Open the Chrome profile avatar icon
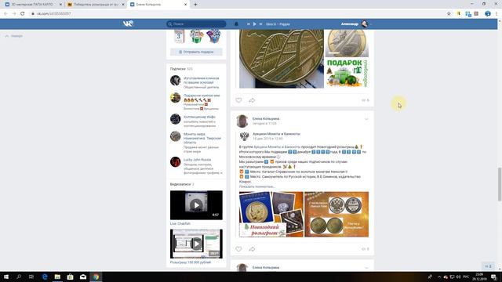The image size is (502, 282). coord(488,14)
